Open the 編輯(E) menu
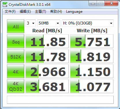Viewport: 120px width, 109px height. (25, 12)
